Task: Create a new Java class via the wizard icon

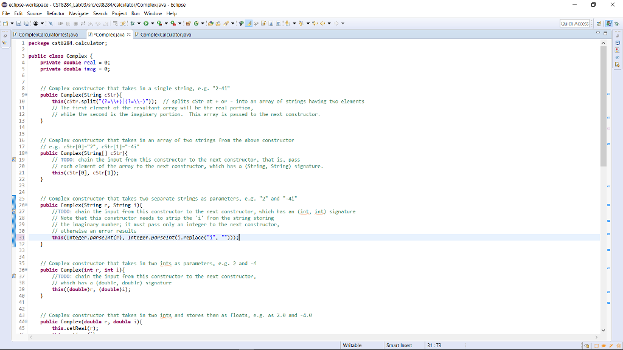Action: pos(196,23)
